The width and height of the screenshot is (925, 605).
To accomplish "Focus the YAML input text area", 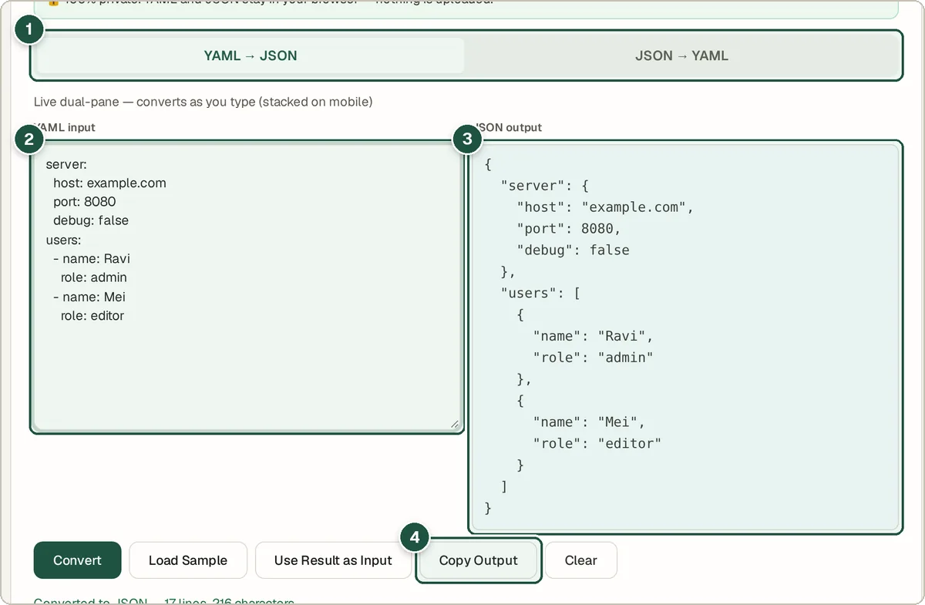I will 247,287.
